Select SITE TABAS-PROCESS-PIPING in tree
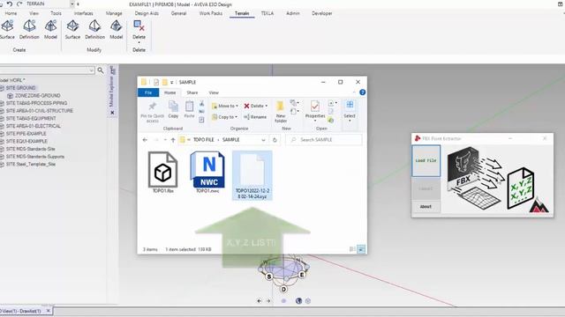Viewport: 565px width, 317px height. pyautogui.click(x=36, y=103)
